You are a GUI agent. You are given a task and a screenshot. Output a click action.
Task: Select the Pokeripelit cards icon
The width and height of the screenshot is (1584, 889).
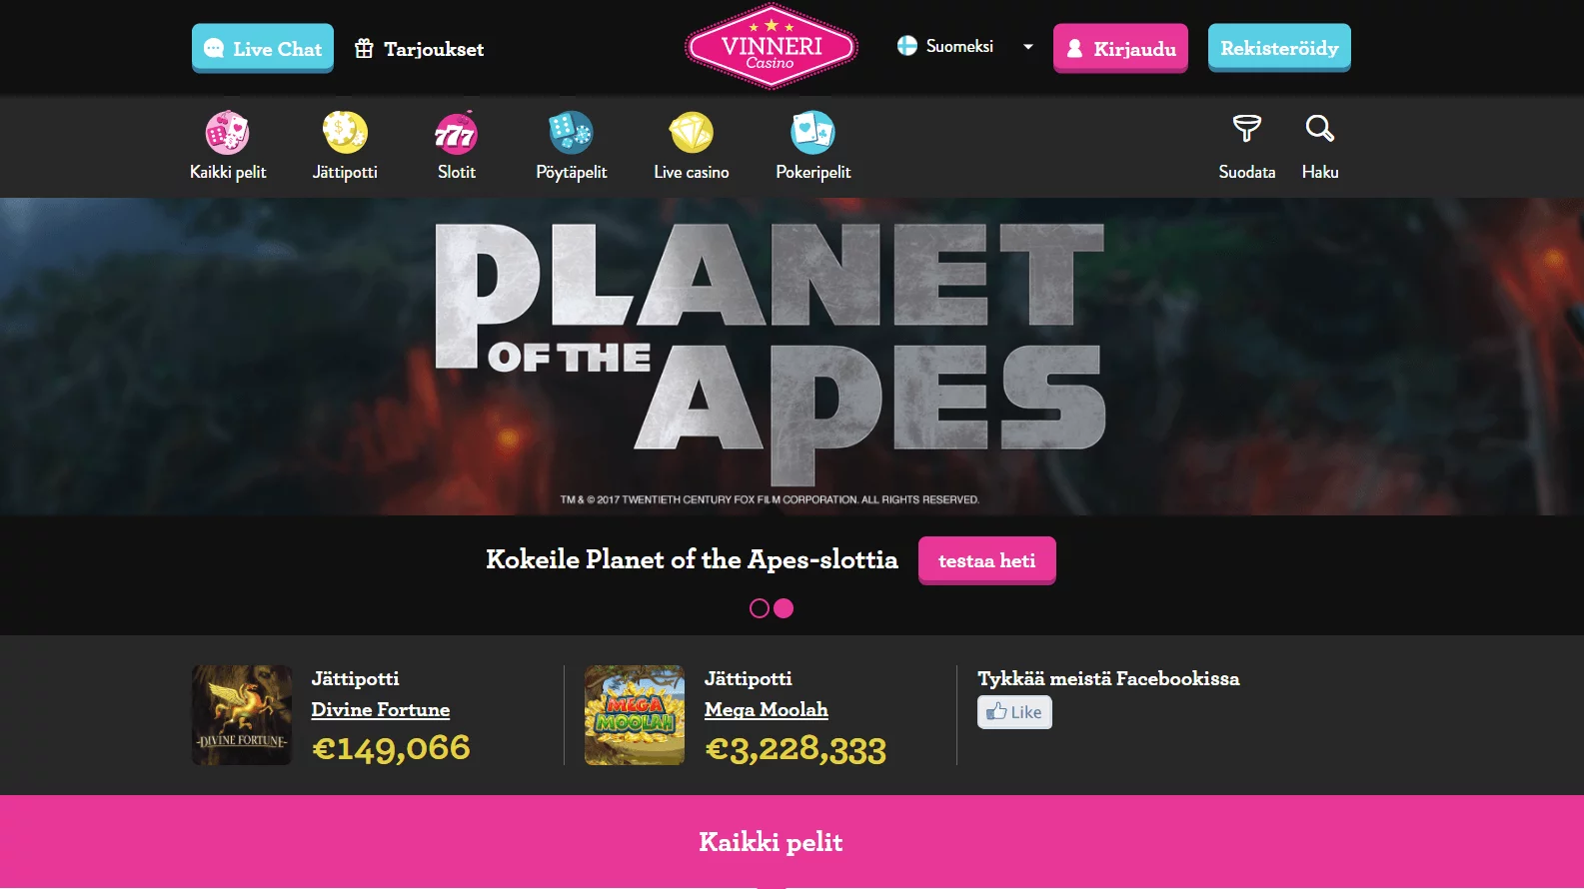812,132
